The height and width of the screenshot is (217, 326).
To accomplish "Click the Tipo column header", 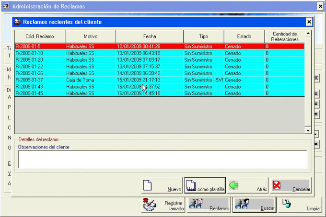I will [204, 36].
